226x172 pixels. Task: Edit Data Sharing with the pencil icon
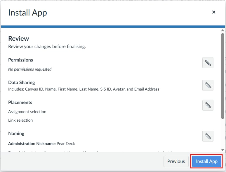pos(208,85)
